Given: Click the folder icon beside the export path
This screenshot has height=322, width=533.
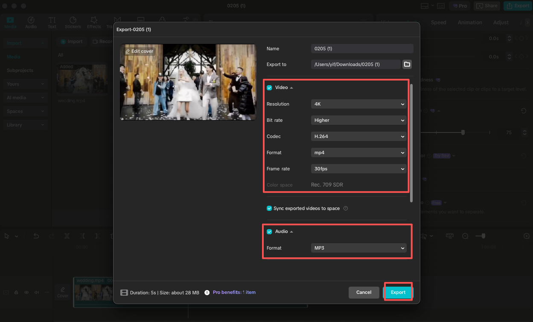Looking at the screenshot, I should coord(407,64).
